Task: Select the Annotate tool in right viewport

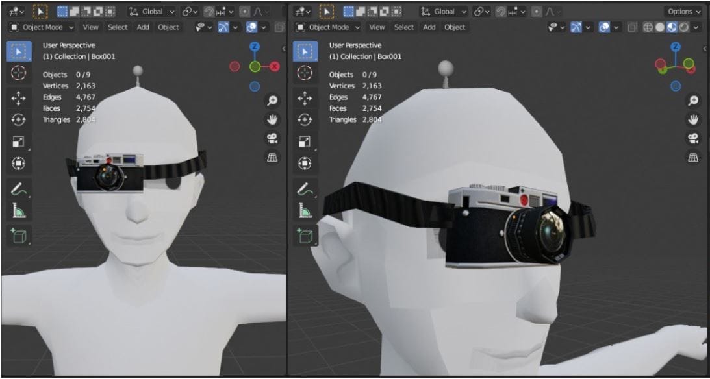Action: point(305,189)
